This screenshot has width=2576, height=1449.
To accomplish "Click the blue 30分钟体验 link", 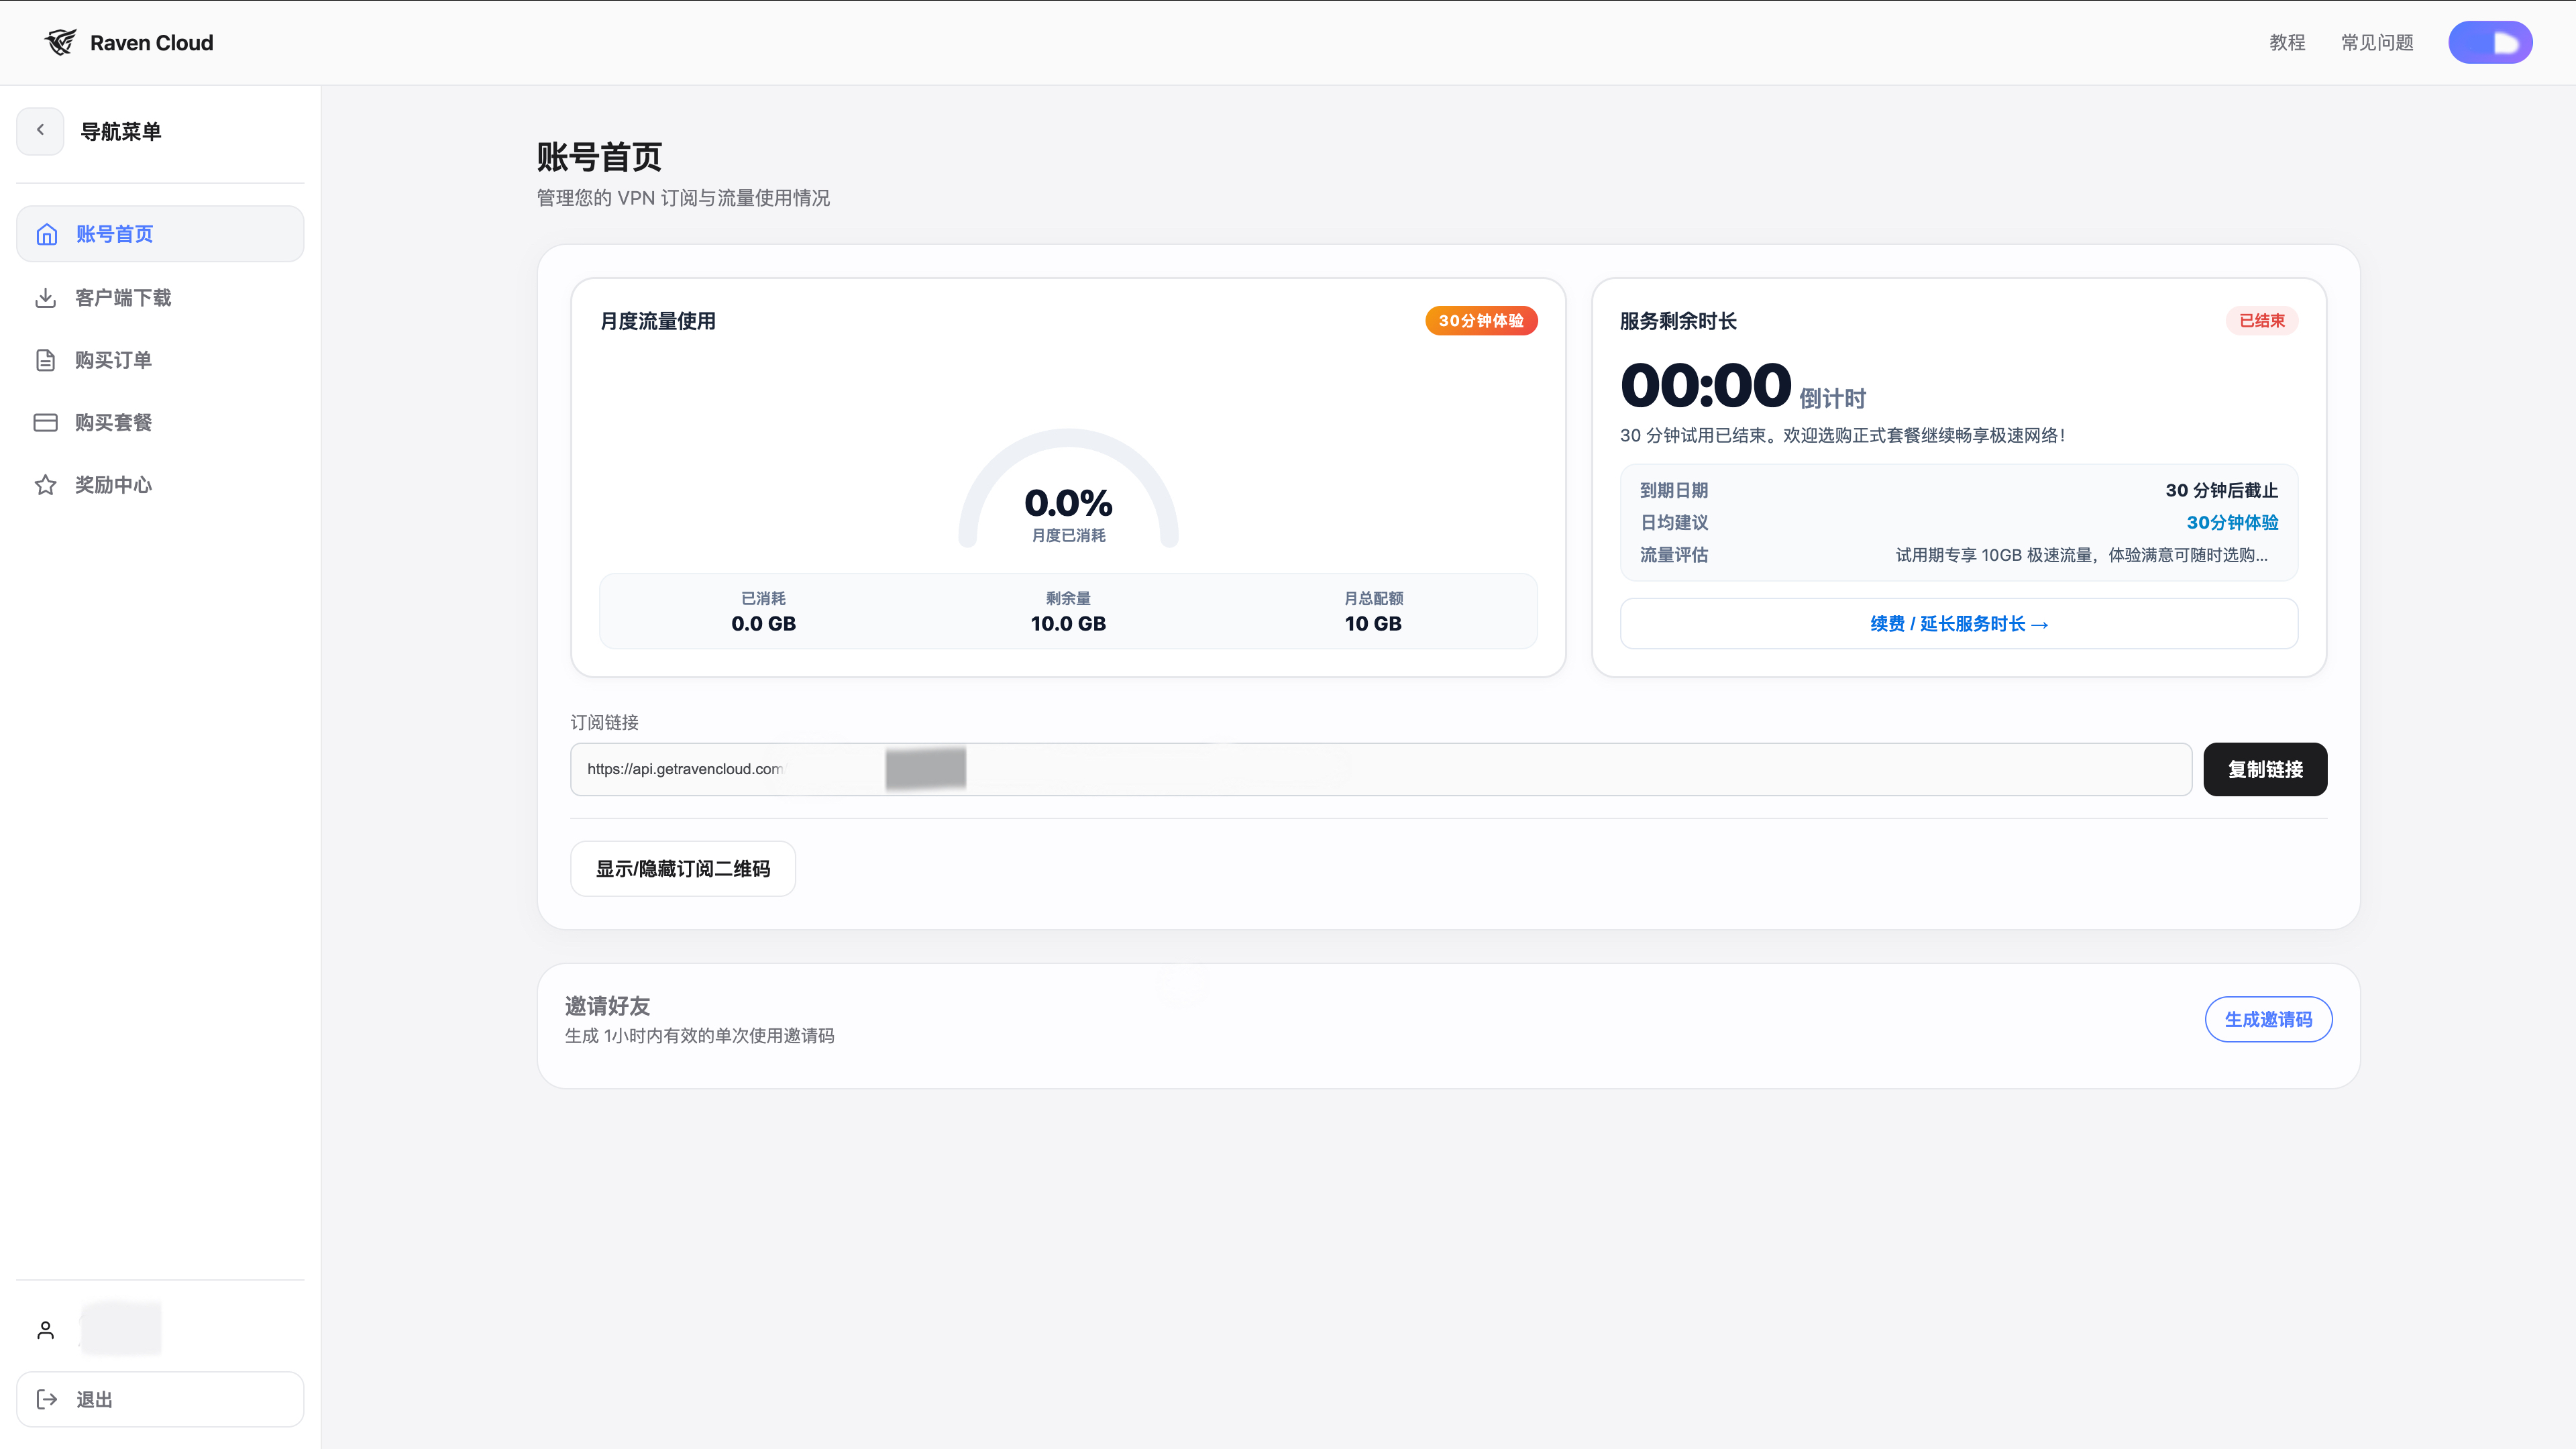I will [2232, 523].
